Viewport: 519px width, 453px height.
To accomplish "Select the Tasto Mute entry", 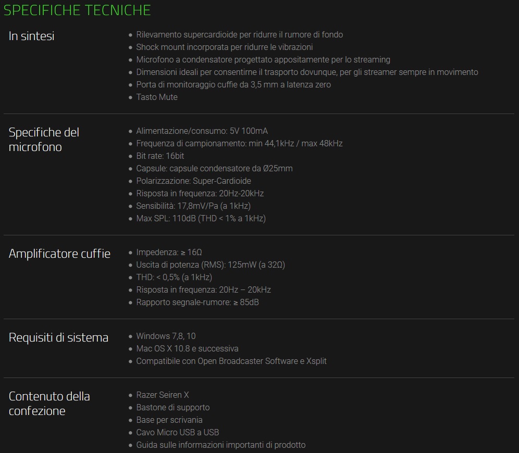I will pyautogui.click(x=157, y=97).
